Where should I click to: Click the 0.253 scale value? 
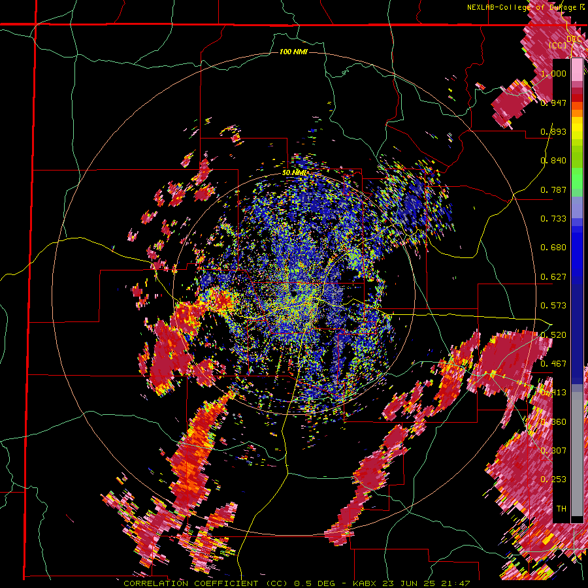coord(553,480)
